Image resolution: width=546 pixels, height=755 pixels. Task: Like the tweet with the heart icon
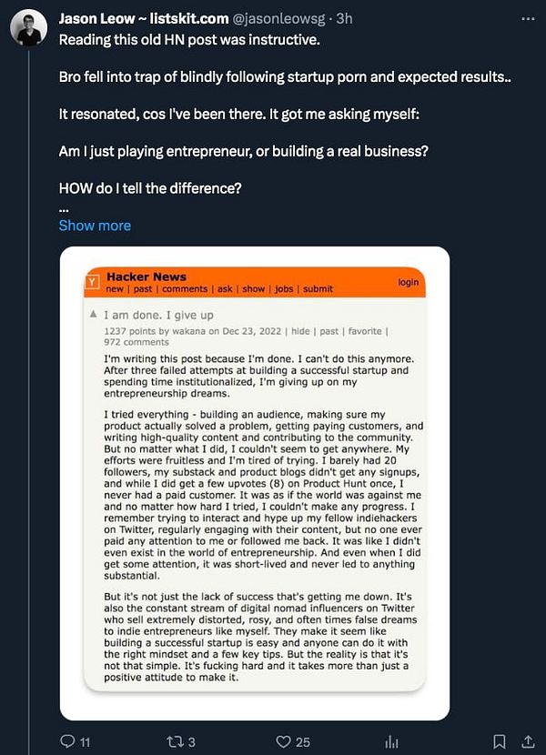point(283,741)
